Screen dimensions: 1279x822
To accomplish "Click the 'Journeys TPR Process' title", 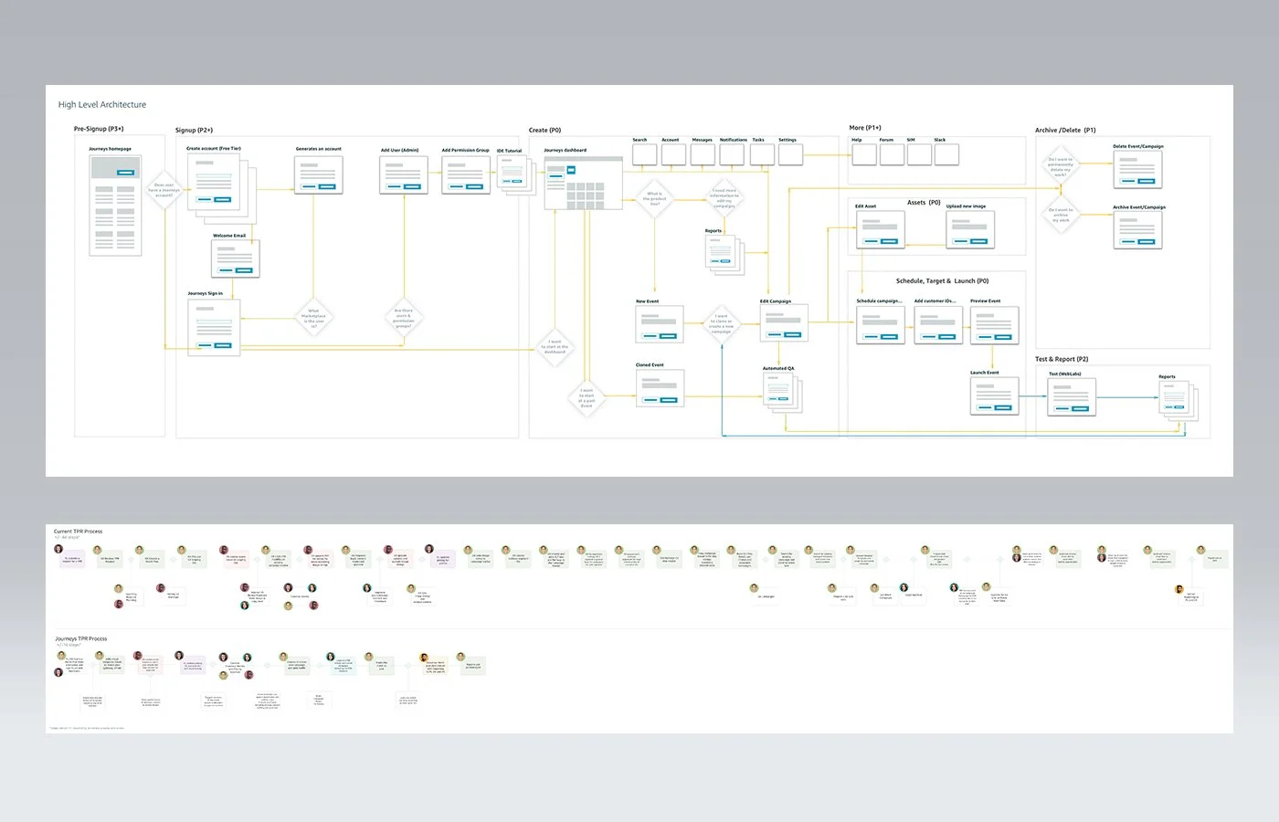I will click(x=81, y=638).
